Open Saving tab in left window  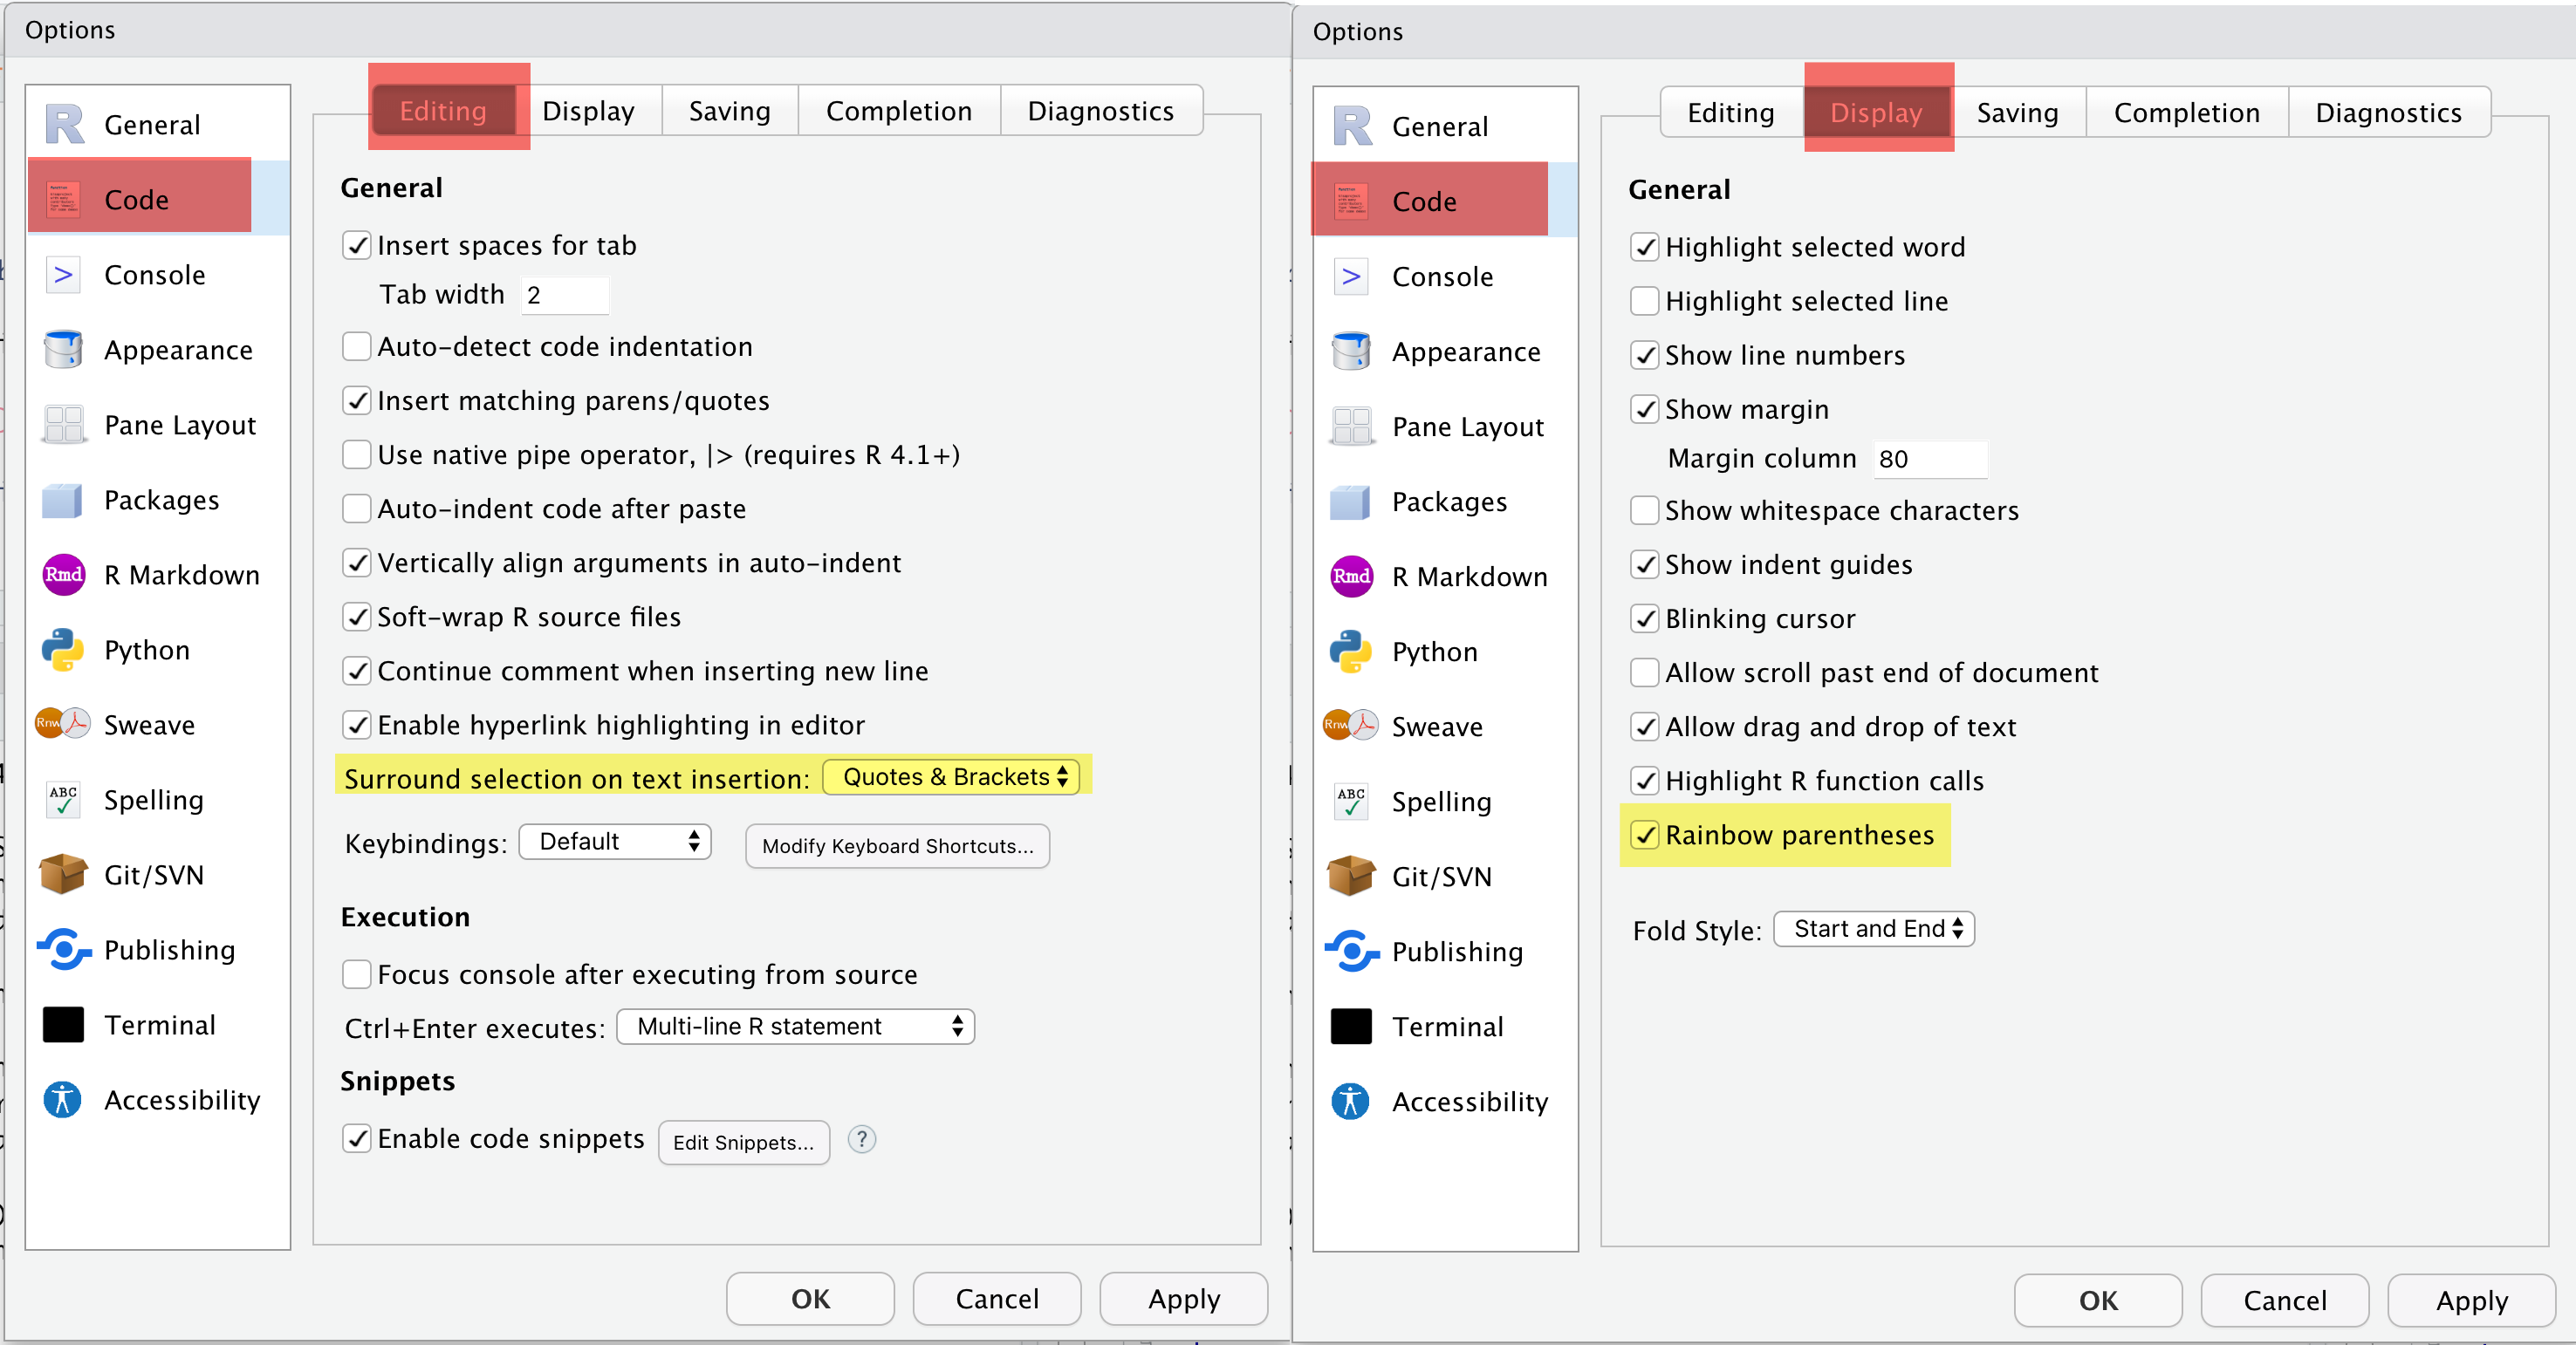[730, 111]
